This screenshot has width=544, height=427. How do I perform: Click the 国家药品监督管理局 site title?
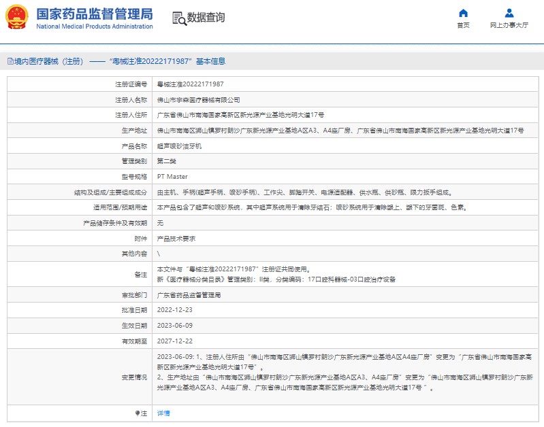[94, 14]
